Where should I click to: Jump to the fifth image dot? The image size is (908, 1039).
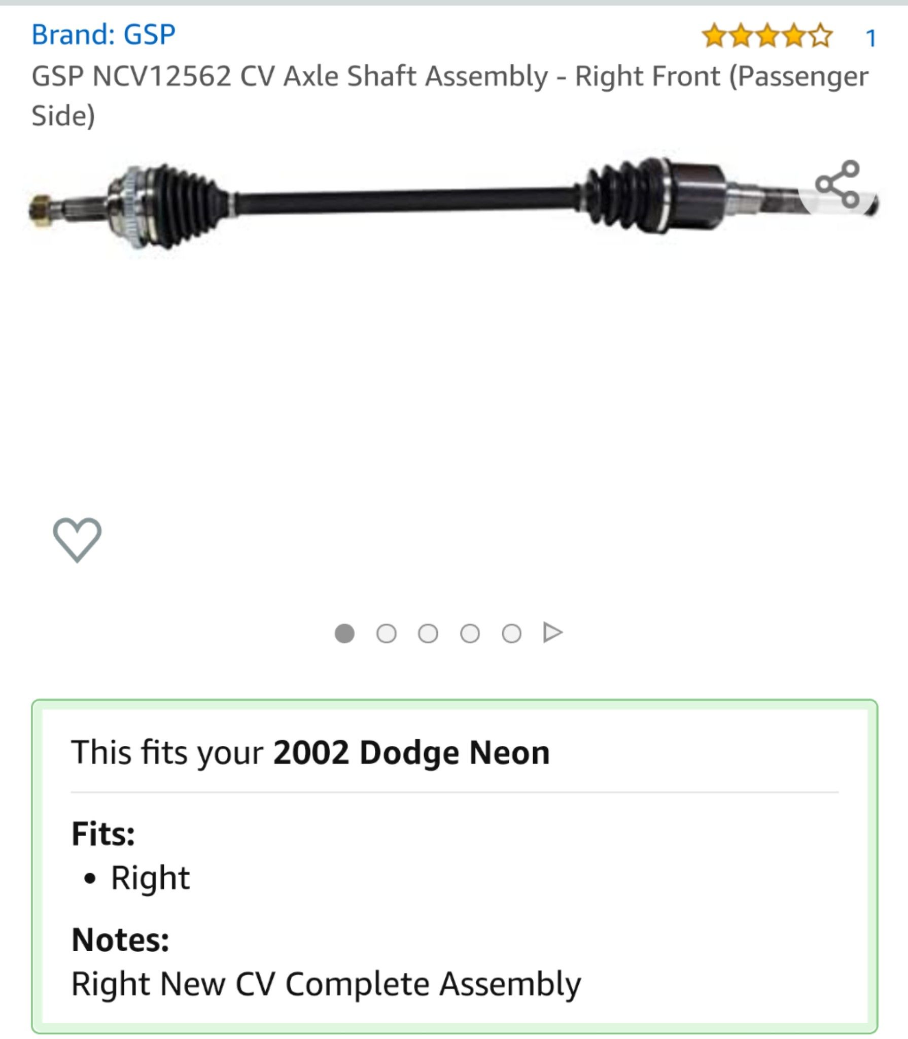511,633
